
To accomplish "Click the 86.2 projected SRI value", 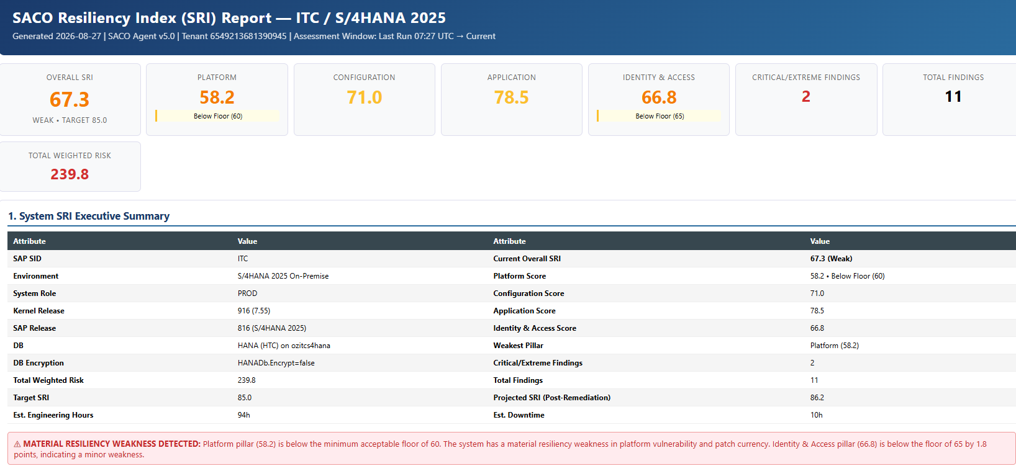I will tap(817, 398).
